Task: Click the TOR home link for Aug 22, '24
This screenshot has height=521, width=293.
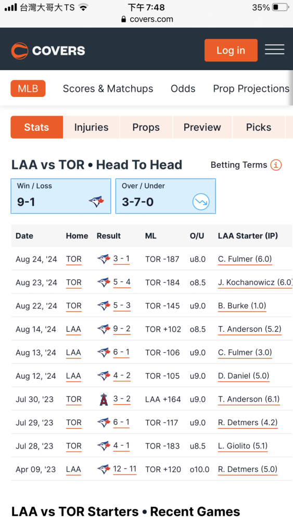Action: (74, 306)
